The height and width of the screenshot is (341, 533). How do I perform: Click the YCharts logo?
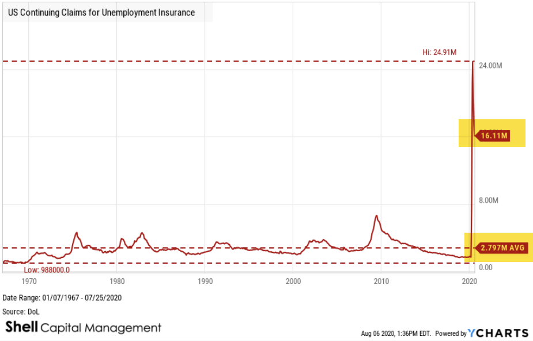[x=498, y=333]
